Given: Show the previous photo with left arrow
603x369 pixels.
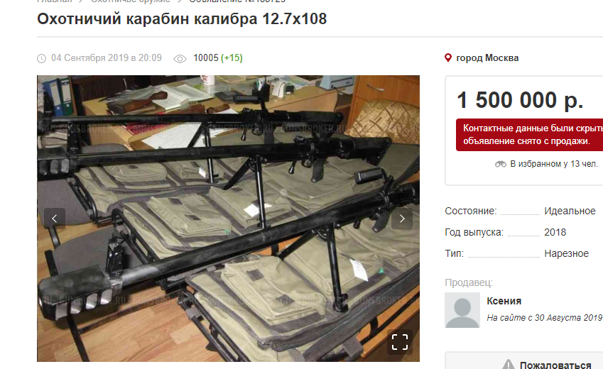Looking at the screenshot, I should pyautogui.click(x=54, y=219).
